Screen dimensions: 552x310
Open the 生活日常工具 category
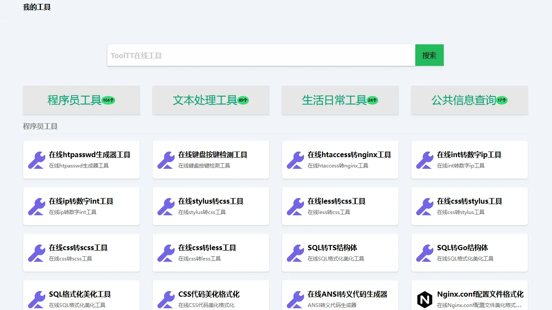pos(340,100)
